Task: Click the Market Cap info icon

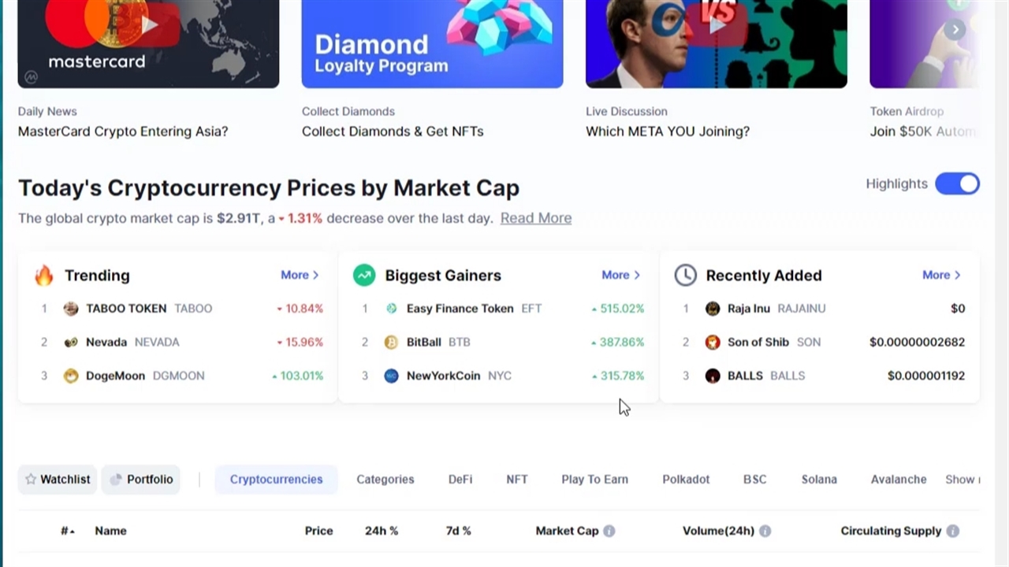Action: 609,531
